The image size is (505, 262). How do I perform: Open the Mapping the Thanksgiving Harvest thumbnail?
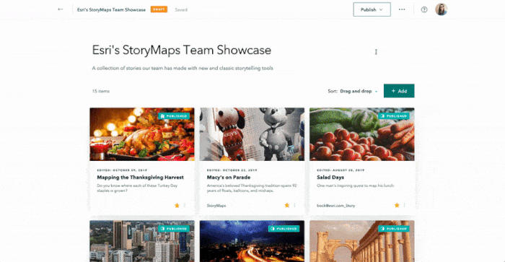142,134
